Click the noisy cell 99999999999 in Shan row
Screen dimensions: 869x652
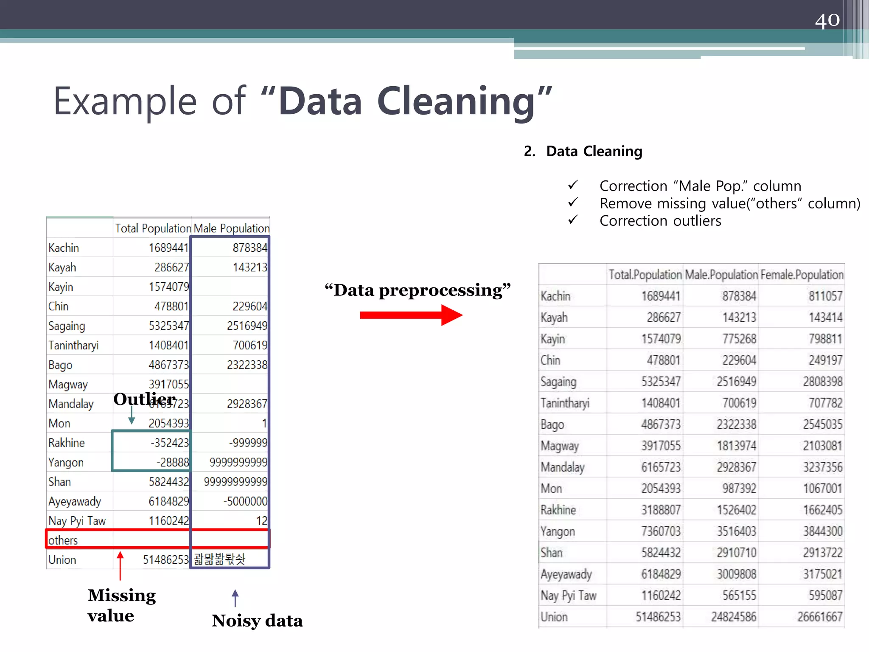pyautogui.click(x=235, y=482)
